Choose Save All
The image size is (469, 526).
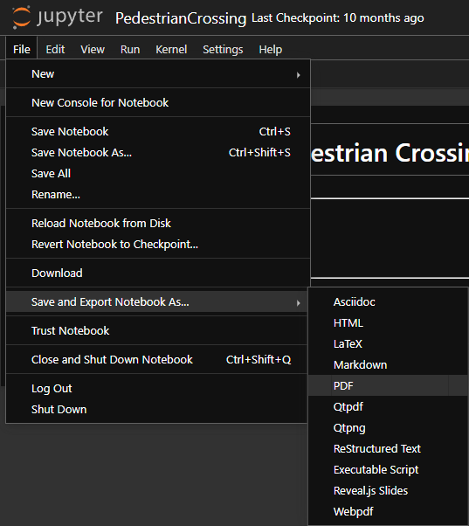pyautogui.click(x=158, y=173)
